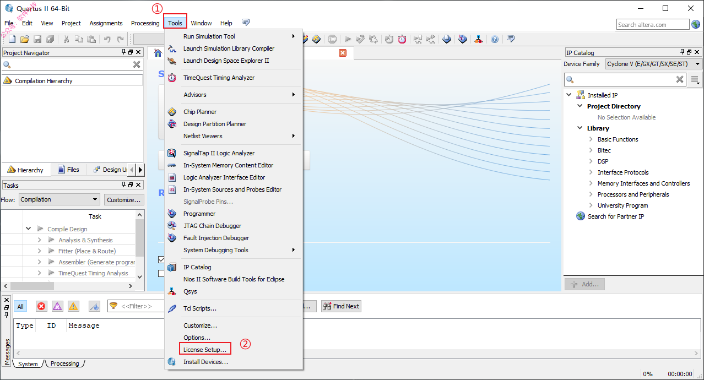Click the search globe icon beside altera.com field
This screenshot has width=704, height=380.
pos(696,24)
